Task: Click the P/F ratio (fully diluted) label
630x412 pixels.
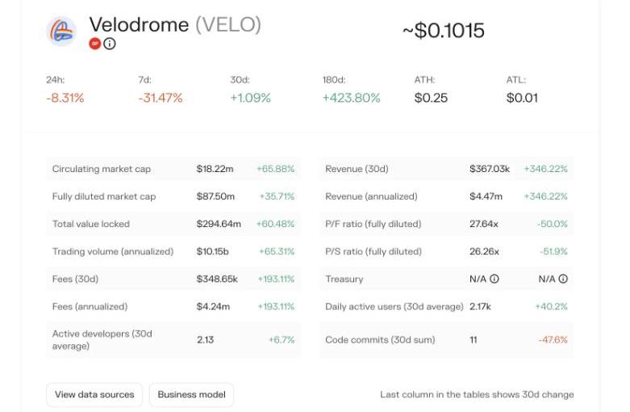Action: tap(373, 224)
